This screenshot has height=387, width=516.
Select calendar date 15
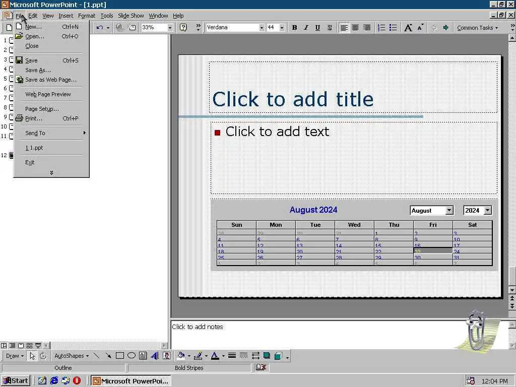pyautogui.click(x=394, y=245)
